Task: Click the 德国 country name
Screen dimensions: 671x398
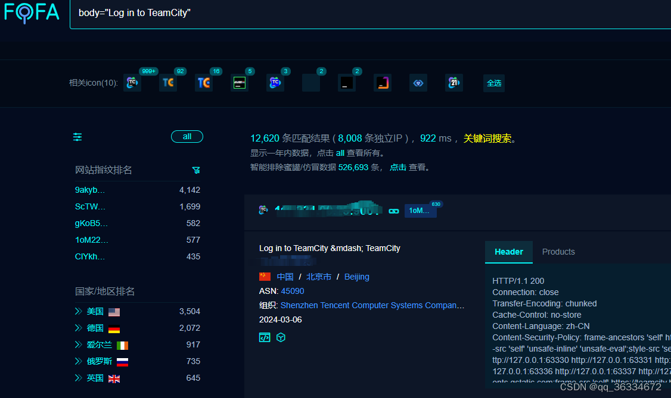Action: 95,328
